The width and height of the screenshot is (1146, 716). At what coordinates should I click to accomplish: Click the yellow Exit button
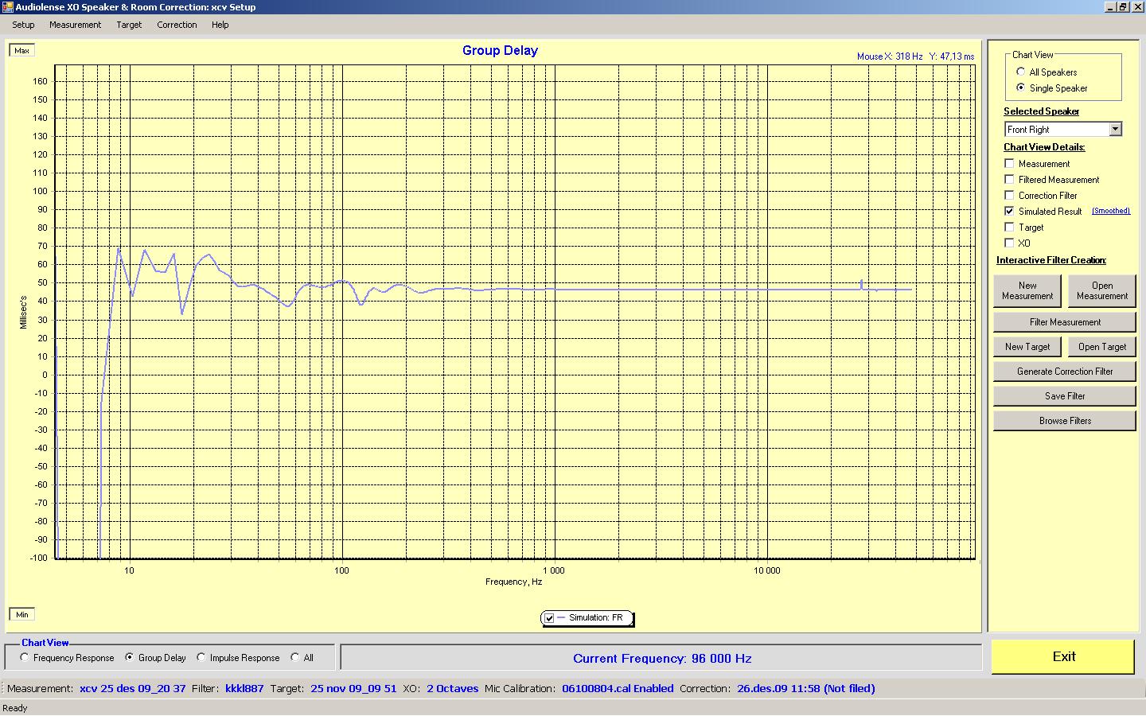1063,656
